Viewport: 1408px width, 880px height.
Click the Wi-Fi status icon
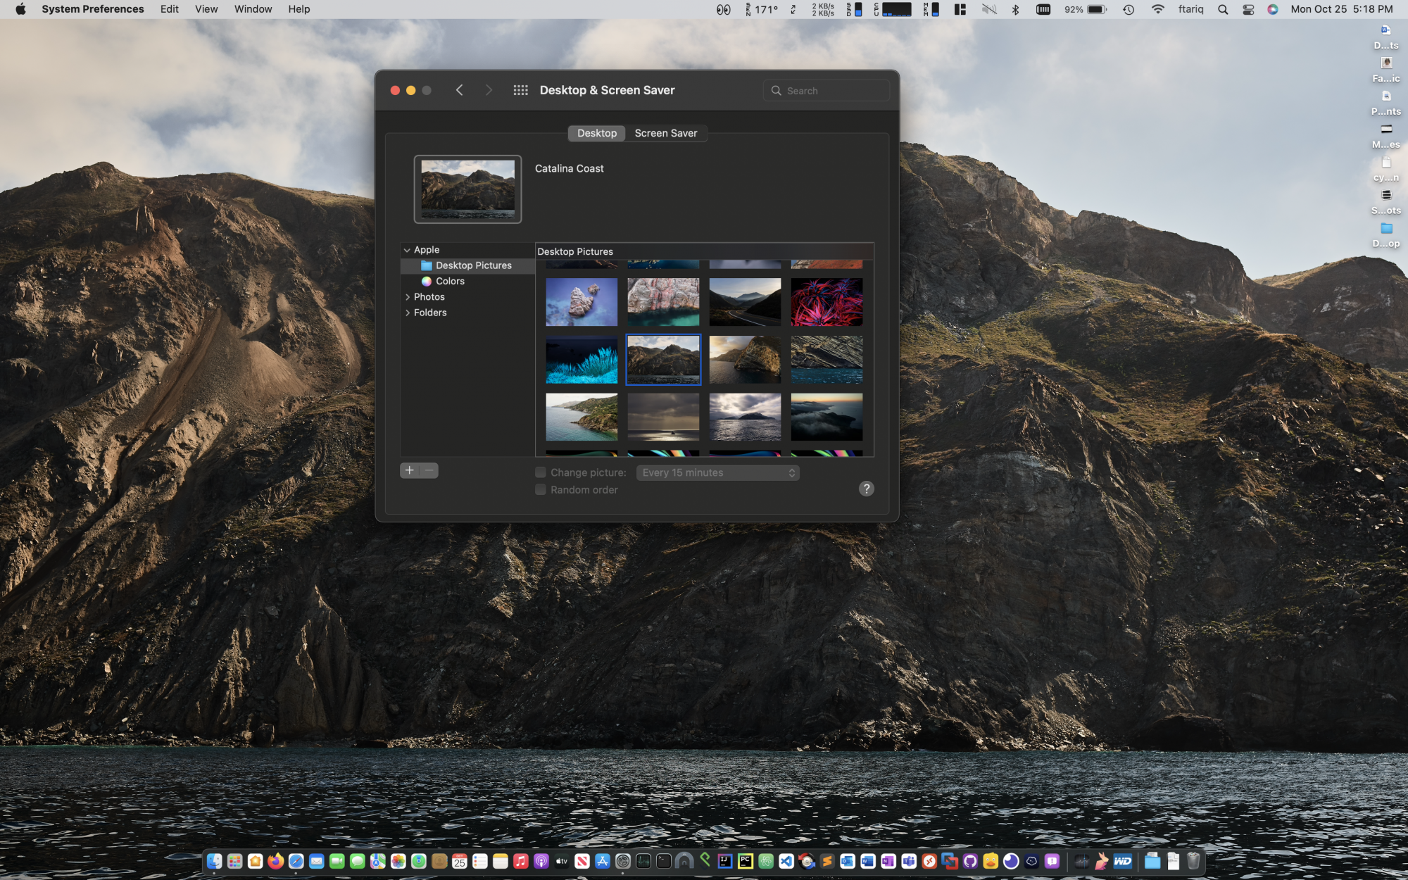tap(1158, 9)
